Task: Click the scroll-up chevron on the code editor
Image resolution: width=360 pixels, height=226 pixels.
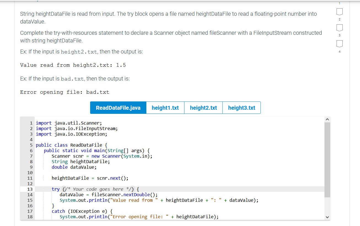Action: click(x=327, y=119)
